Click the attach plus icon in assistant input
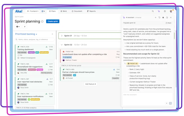The height and width of the screenshot is (116, 184). tap(167, 103)
